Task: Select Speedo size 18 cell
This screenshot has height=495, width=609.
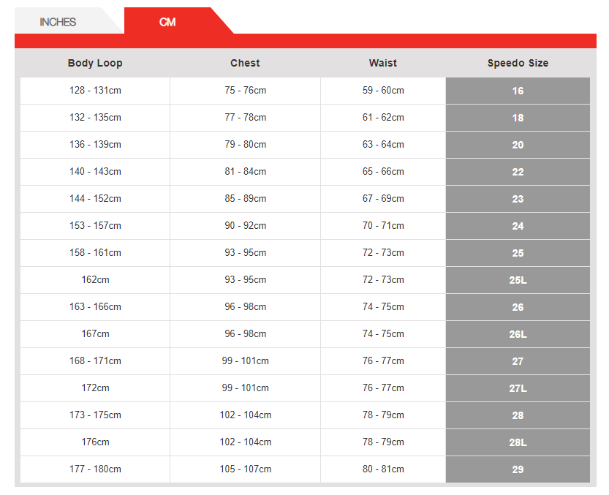Action: pos(518,118)
